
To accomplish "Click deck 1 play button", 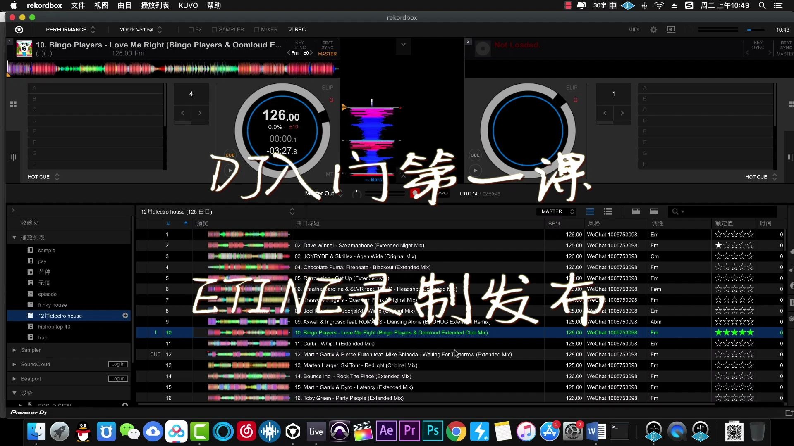I will click(230, 170).
